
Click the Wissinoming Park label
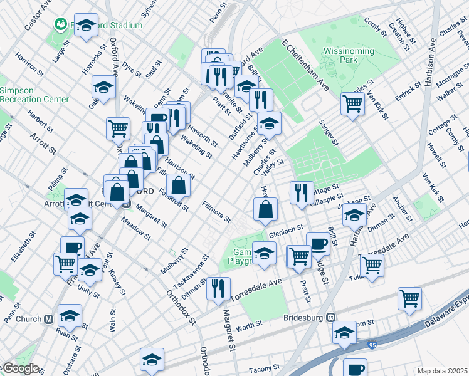coord(349,55)
